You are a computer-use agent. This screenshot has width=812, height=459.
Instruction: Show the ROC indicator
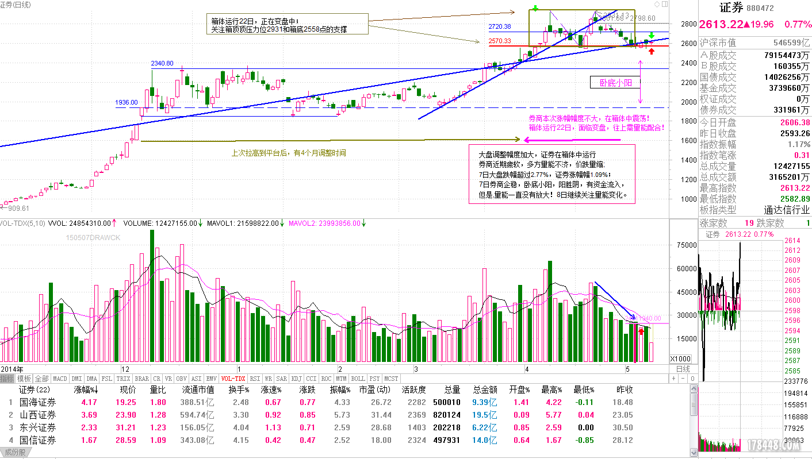(326, 379)
